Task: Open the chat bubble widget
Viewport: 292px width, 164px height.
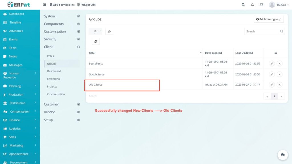Action: tap(283, 155)
